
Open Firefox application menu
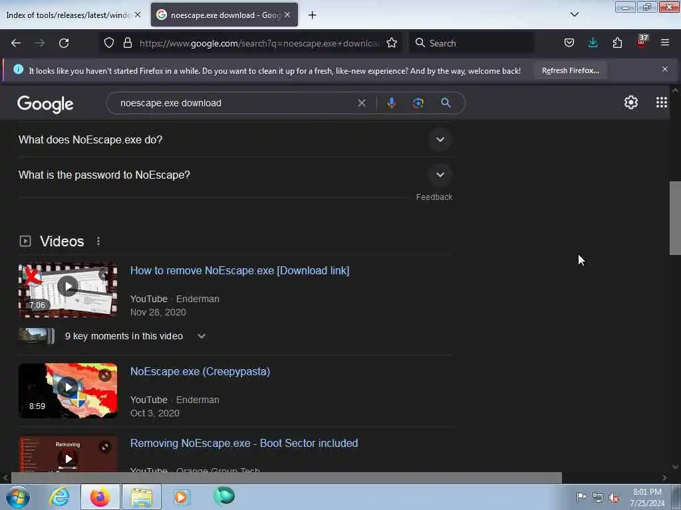(665, 43)
